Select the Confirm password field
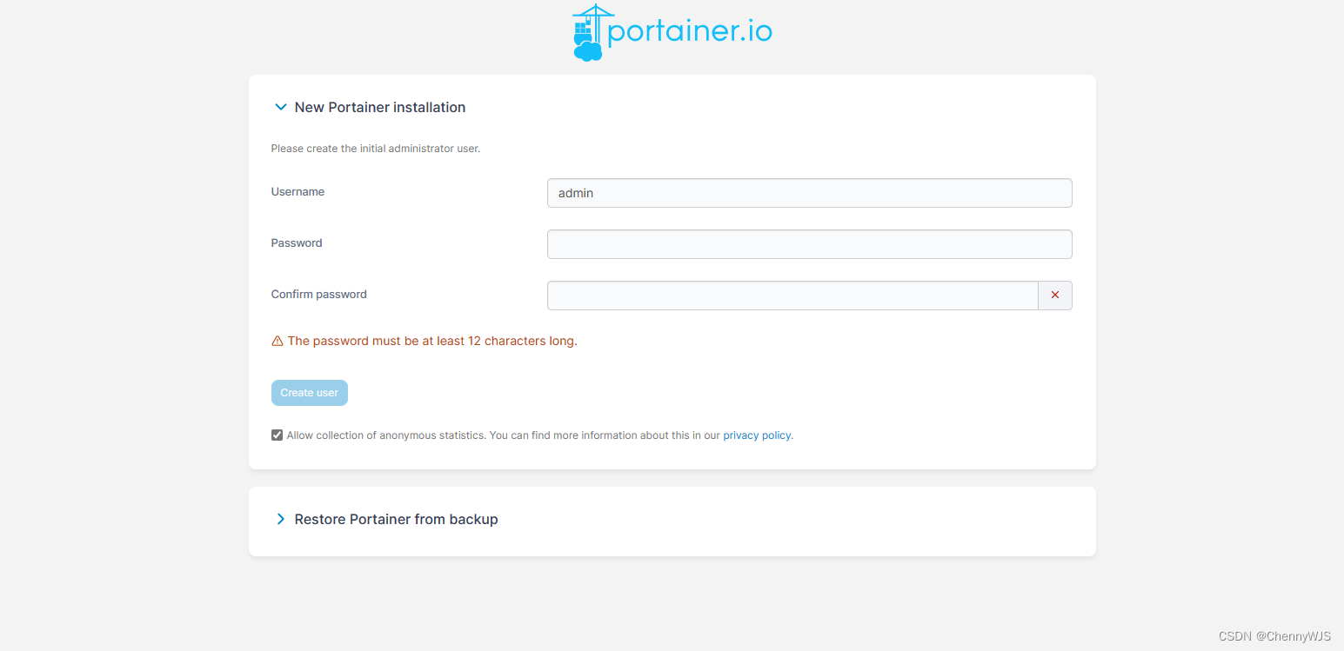The height and width of the screenshot is (651, 1344). point(792,296)
